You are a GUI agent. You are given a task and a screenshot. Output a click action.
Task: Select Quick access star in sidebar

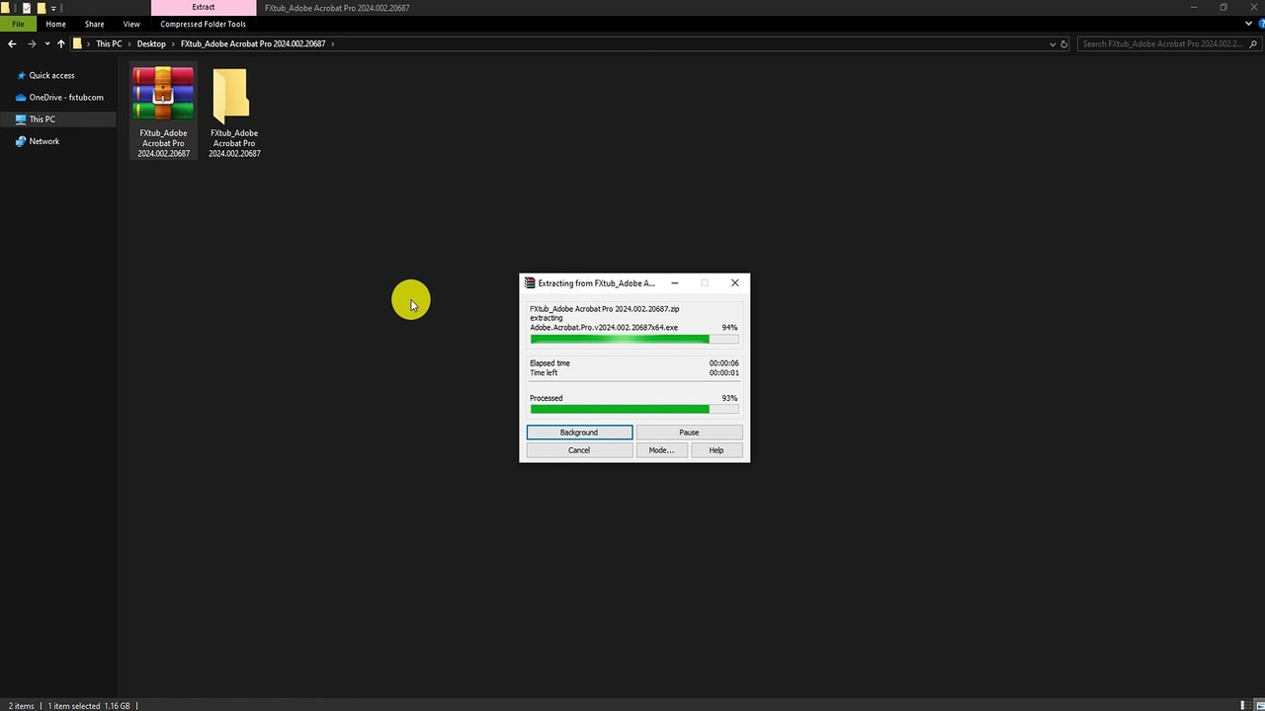[22, 75]
